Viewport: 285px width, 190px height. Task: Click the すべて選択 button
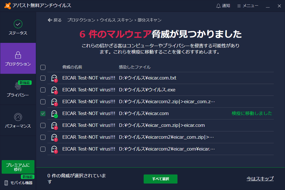(x=161, y=179)
